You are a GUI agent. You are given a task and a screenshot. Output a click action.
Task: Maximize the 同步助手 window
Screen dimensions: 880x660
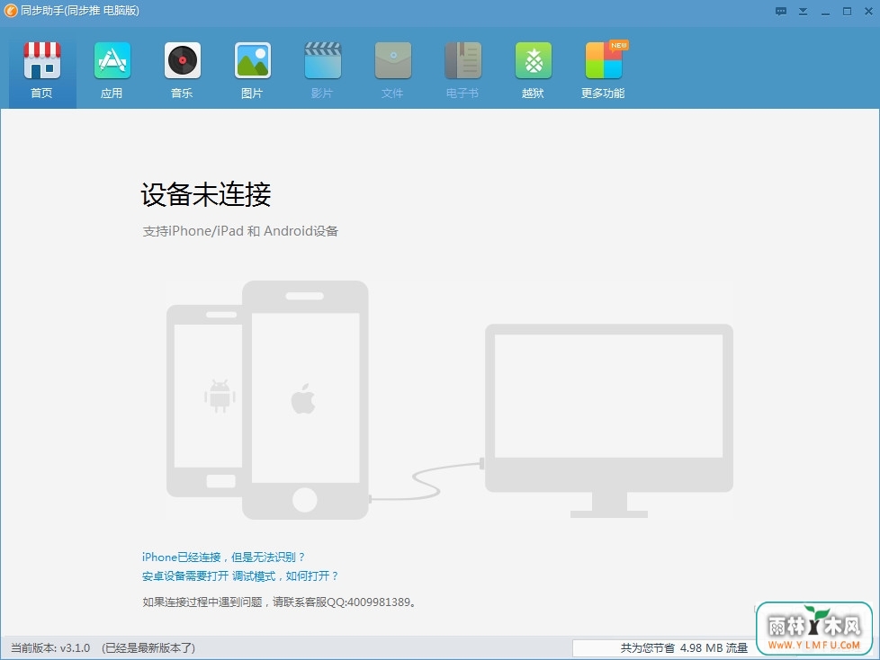(847, 11)
